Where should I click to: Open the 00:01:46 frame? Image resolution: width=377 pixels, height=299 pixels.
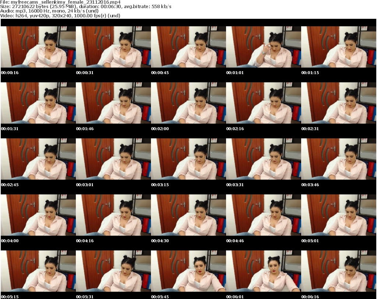pos(113,103)
